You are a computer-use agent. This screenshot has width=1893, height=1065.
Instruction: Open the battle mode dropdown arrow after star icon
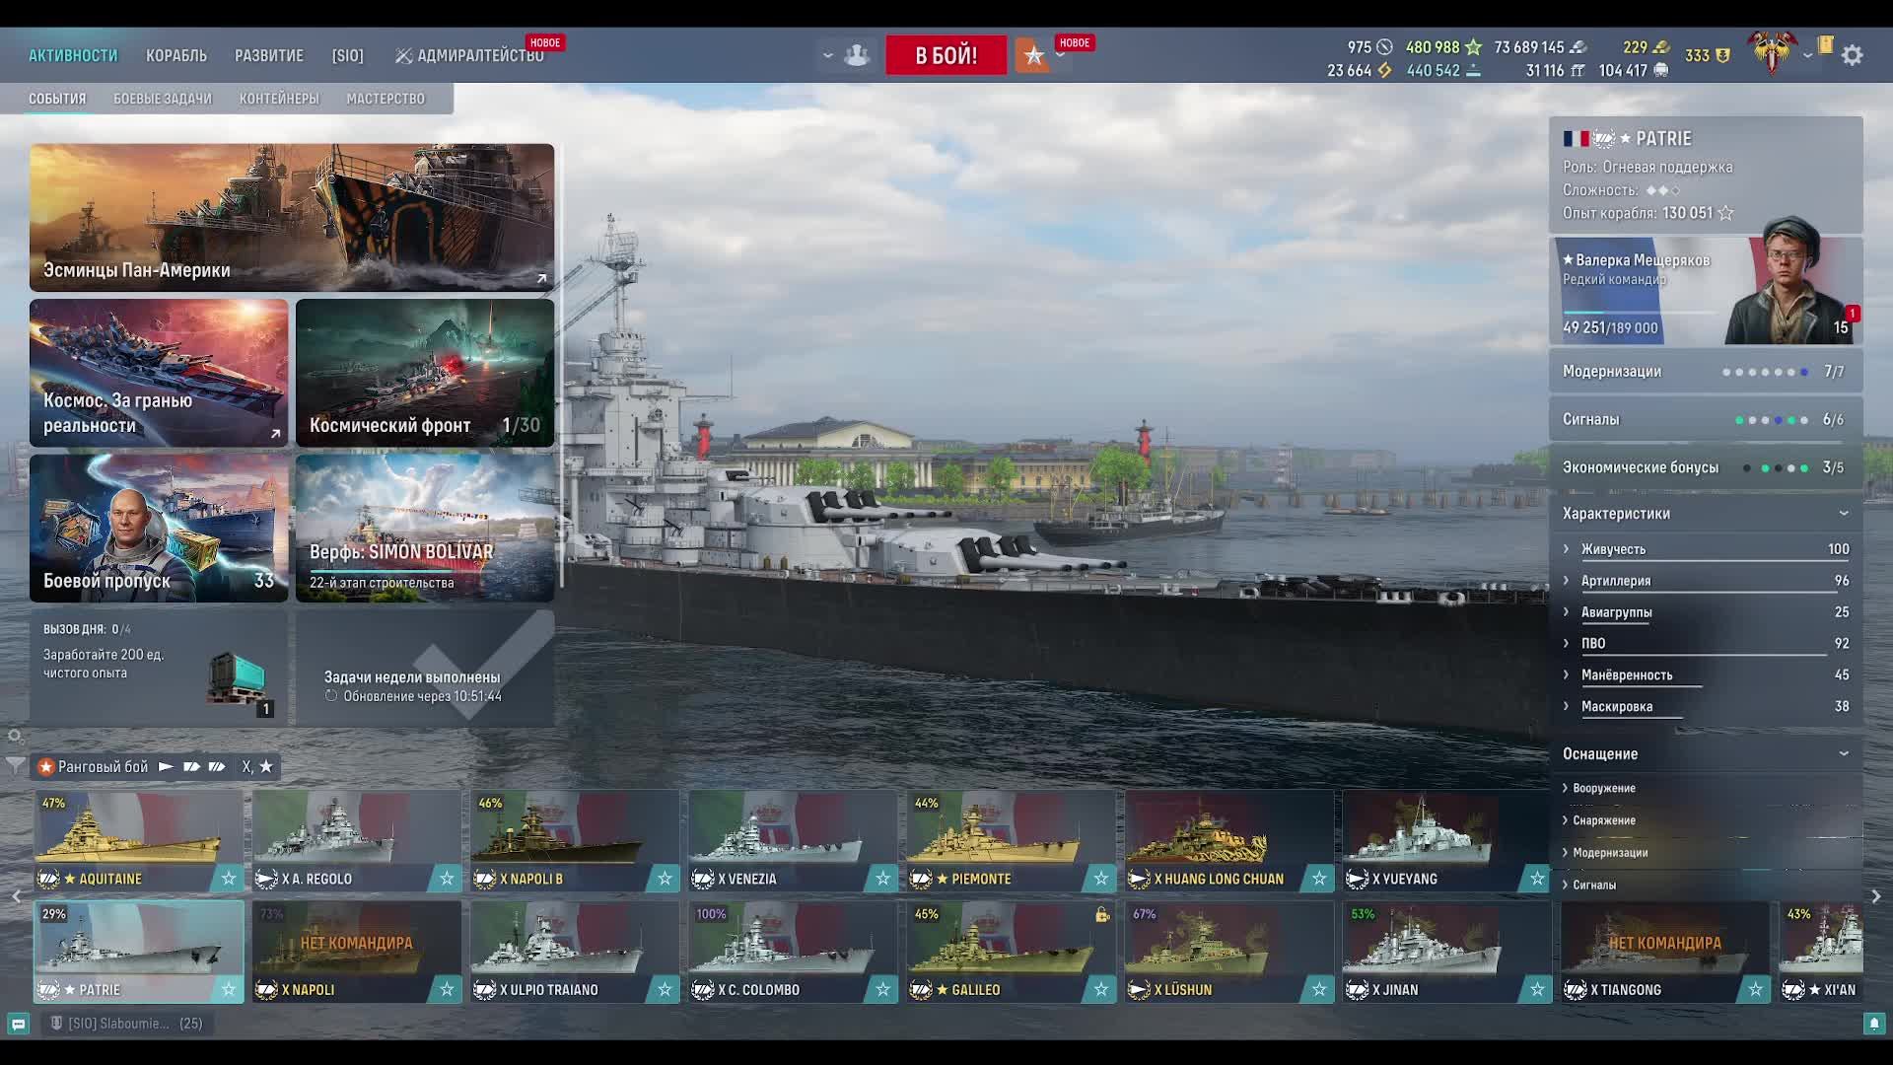pos(1060,55)
